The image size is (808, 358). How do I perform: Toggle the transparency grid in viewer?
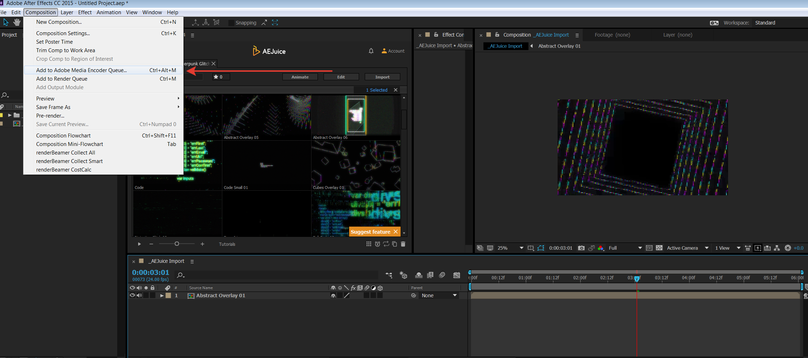tap(659, 248)
